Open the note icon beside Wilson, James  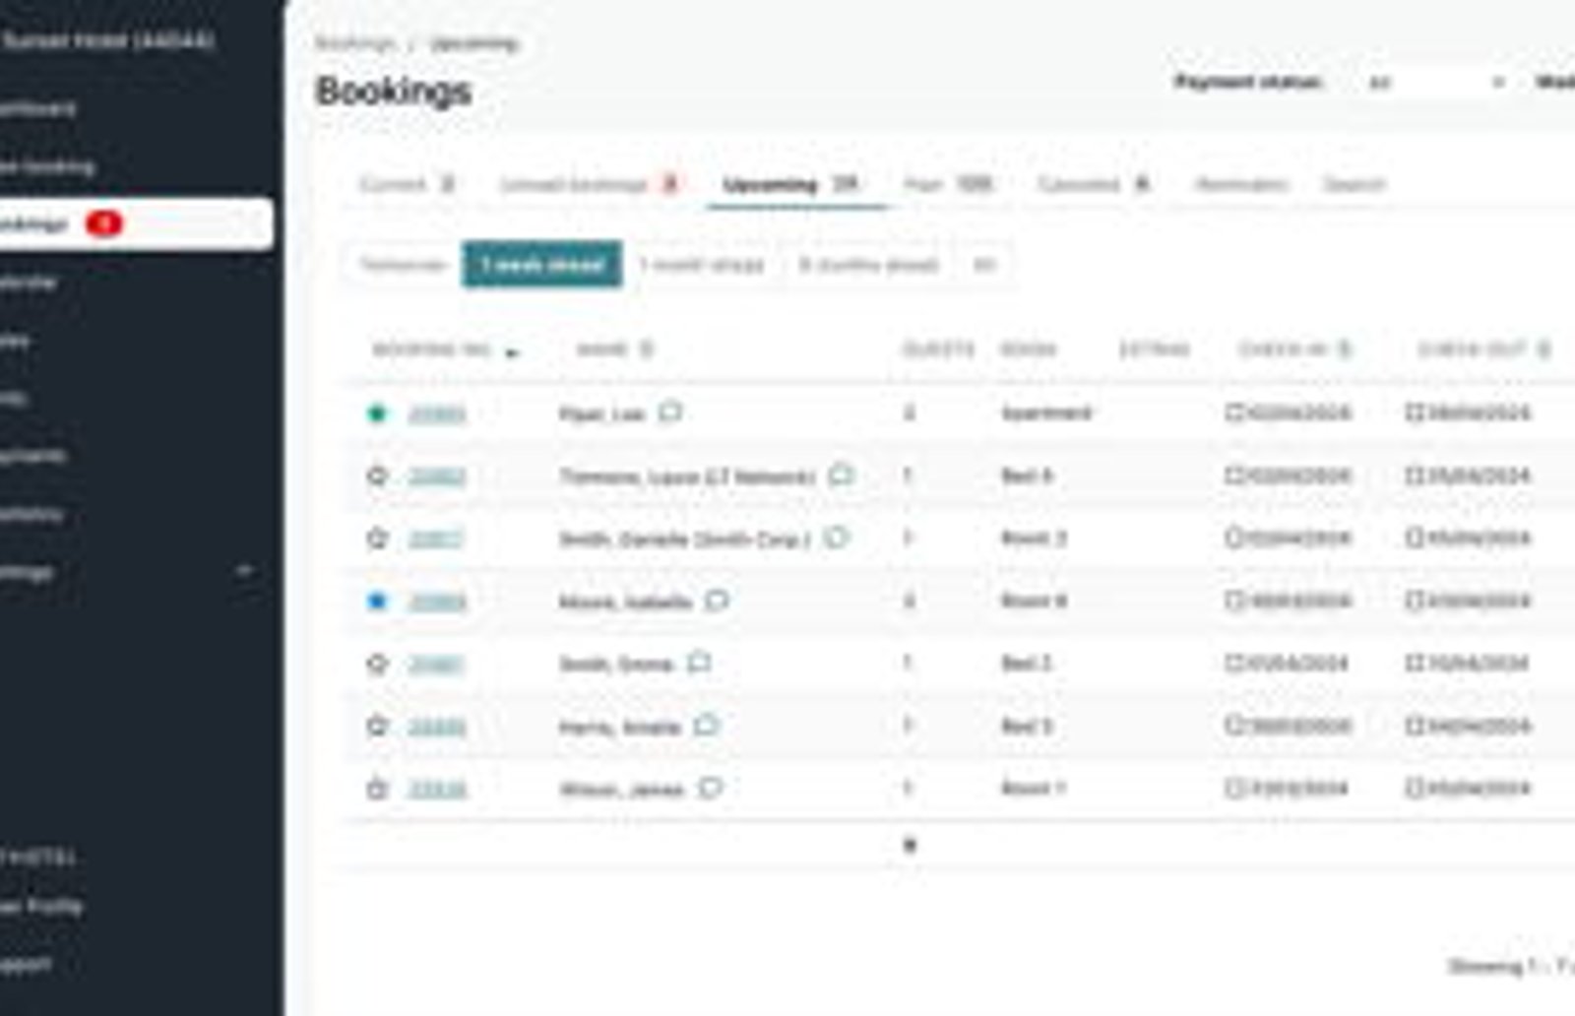pyautogui.click(x=710, y=788)
